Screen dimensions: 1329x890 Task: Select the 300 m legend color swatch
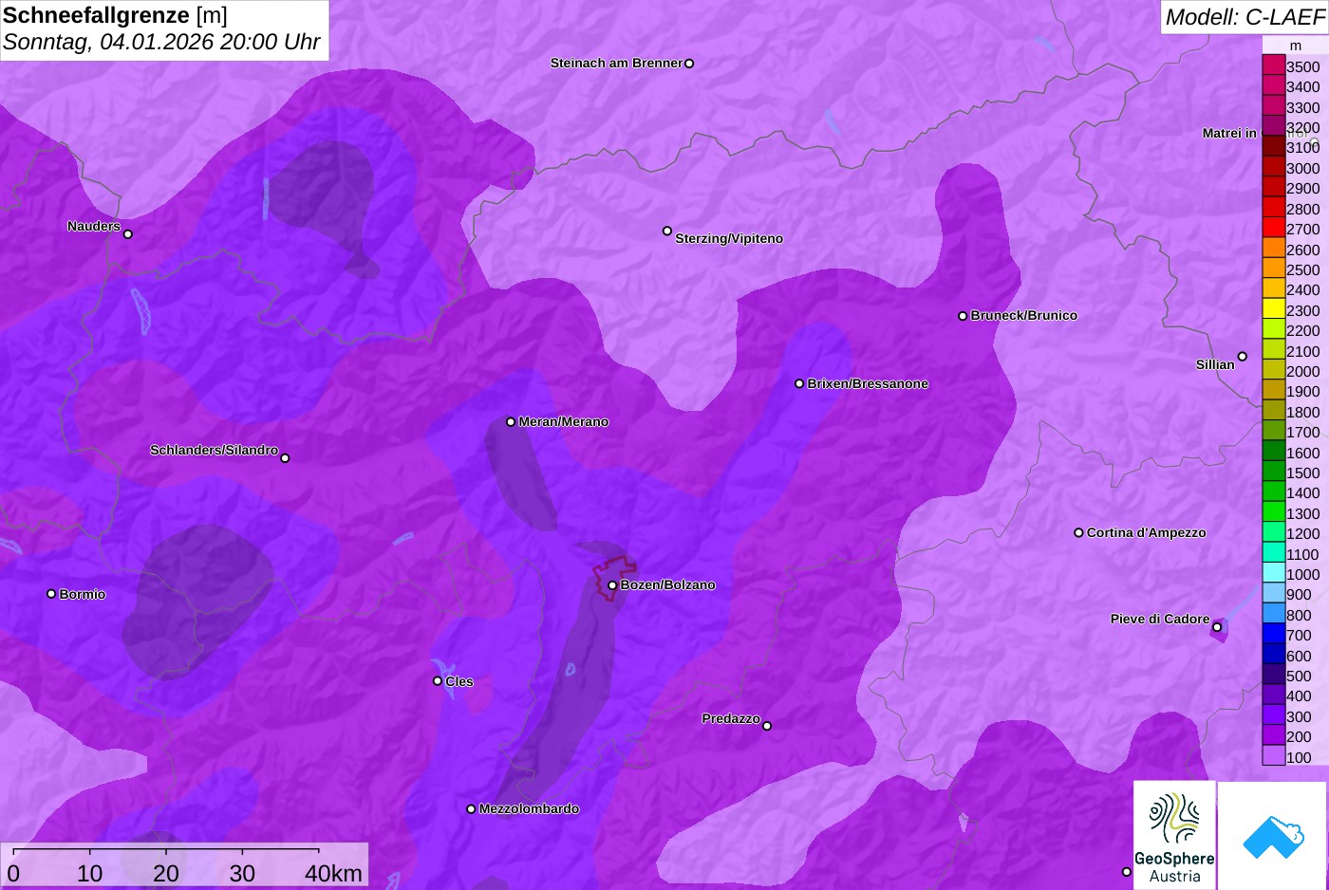[1274, 715]
